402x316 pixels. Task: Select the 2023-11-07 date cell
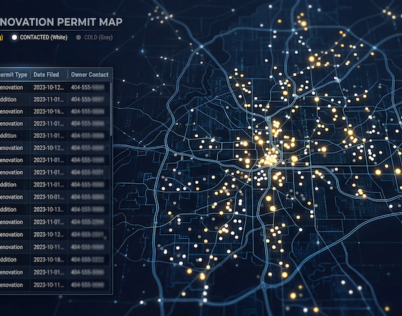[x=49, y=222]
